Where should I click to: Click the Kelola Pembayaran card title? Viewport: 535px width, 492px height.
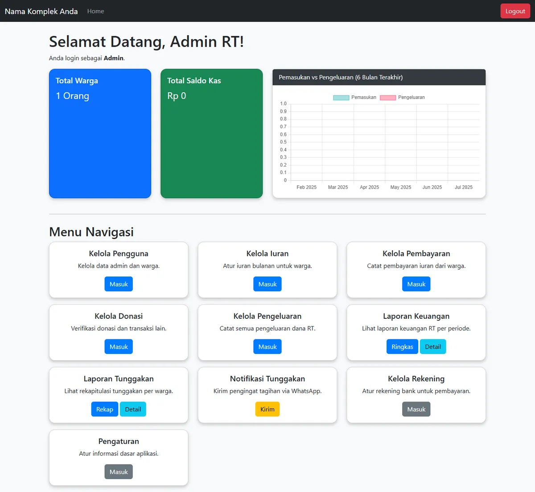[416, 254]
